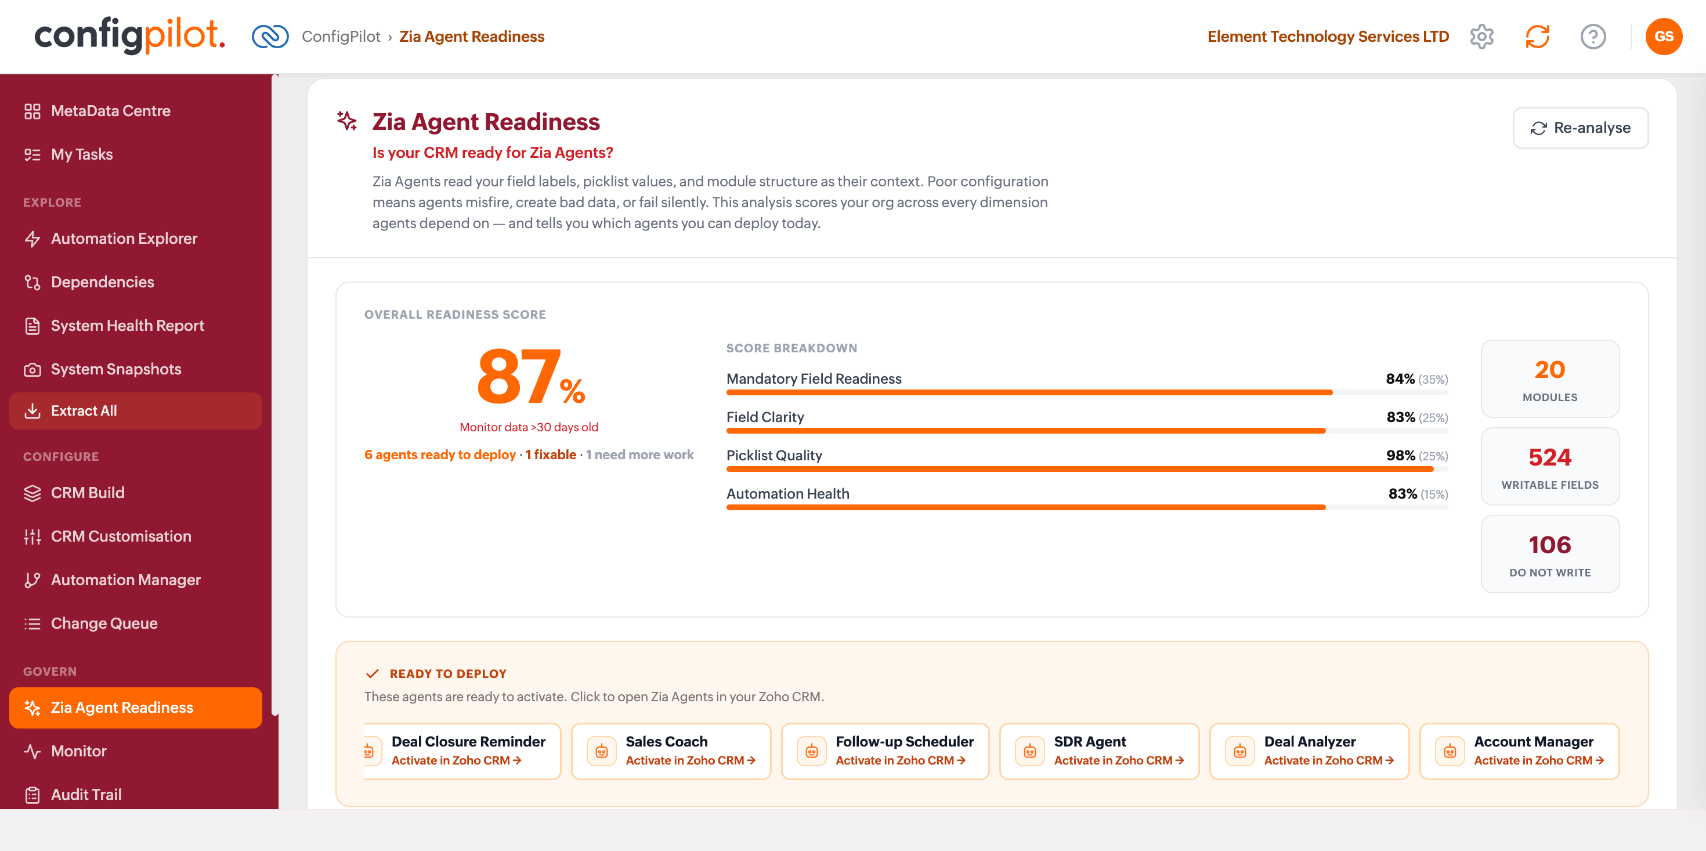Activate SDR Agent in Zoho CRM link
This screenshot has width=1706, height=851.
[x=1119, y=760]
